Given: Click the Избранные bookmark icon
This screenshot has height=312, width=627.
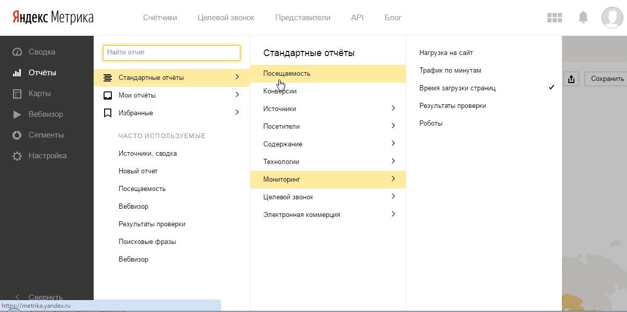Looking at the screenshot, I should click(x=108, y=113).
